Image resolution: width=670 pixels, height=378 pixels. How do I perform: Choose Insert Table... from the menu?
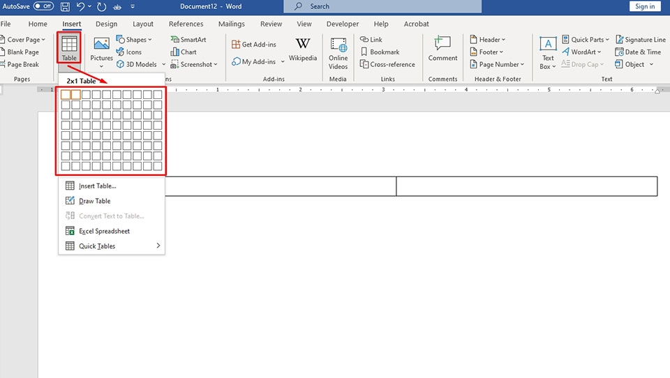(97, 186)
